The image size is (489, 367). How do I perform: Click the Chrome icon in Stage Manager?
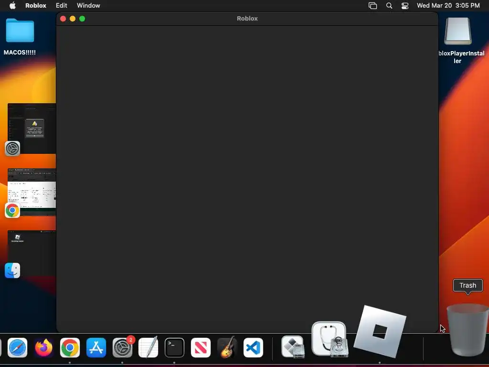click(x=12, y=210)
